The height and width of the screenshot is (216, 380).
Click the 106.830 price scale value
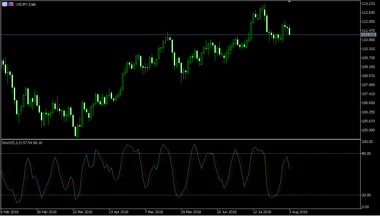368,103
